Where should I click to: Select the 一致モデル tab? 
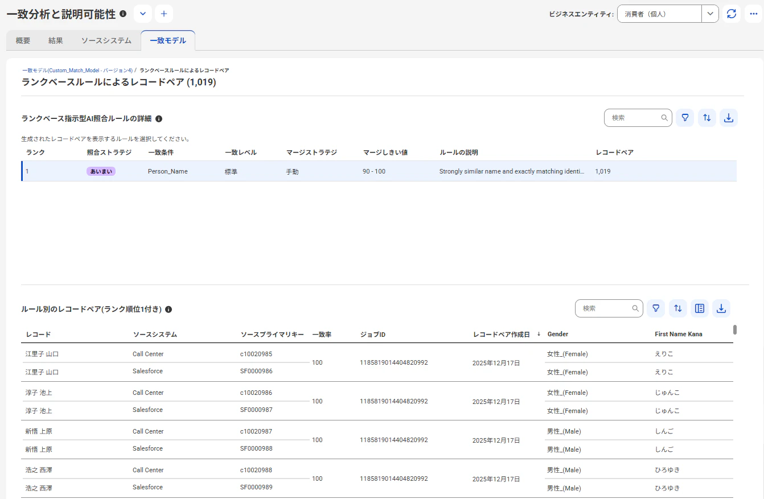[168, 41]
